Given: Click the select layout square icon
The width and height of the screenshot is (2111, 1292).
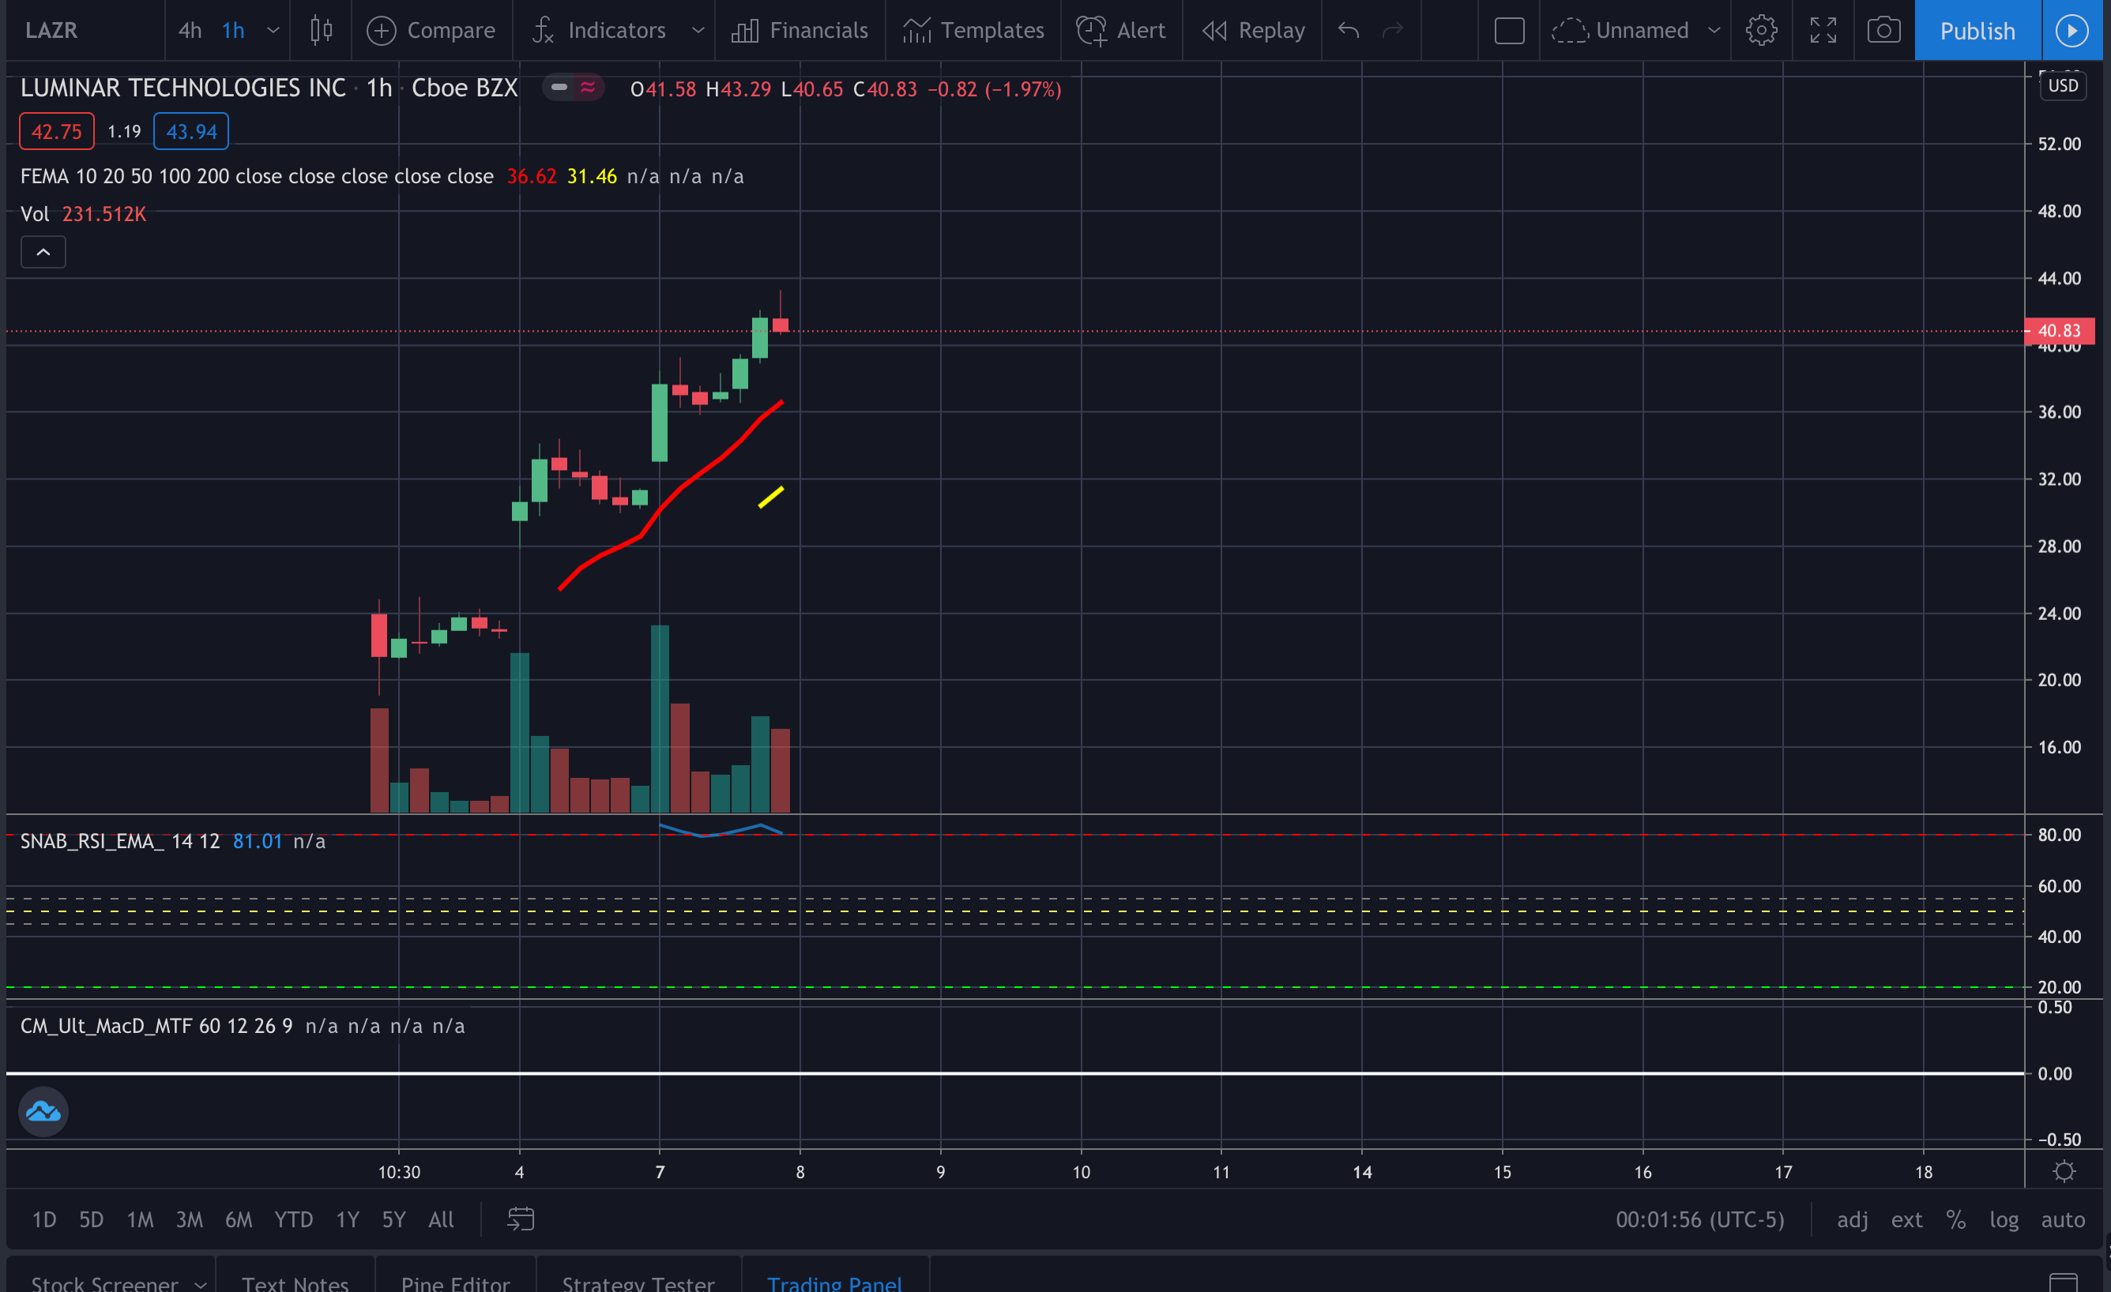Looking at the screenshot, I should click(1509, 31).
